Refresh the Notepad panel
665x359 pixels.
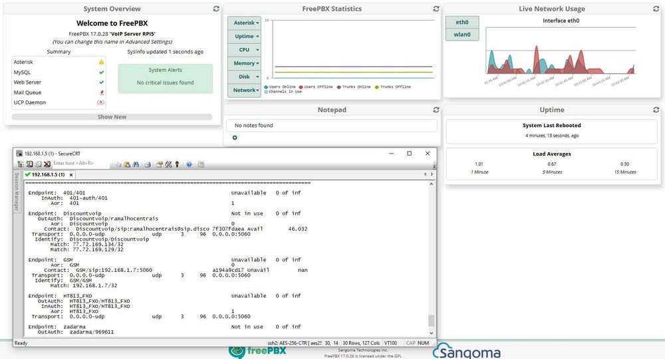coord(436,110)
